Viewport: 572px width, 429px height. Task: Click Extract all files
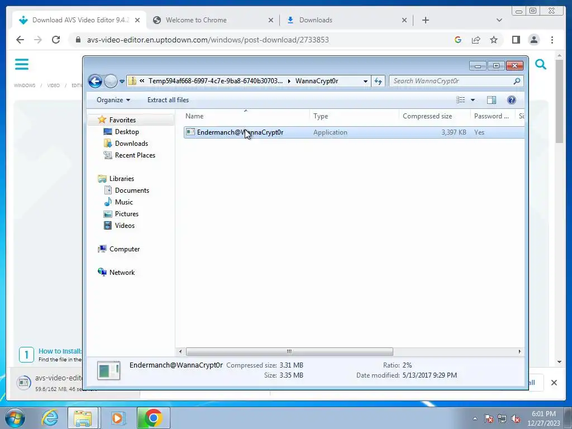click(168, 100)
